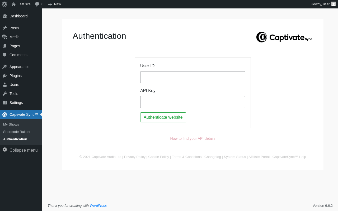Viewport: 338px width, 211px height.
Task: Open the Test site home icon
Action: coord(14,4)
